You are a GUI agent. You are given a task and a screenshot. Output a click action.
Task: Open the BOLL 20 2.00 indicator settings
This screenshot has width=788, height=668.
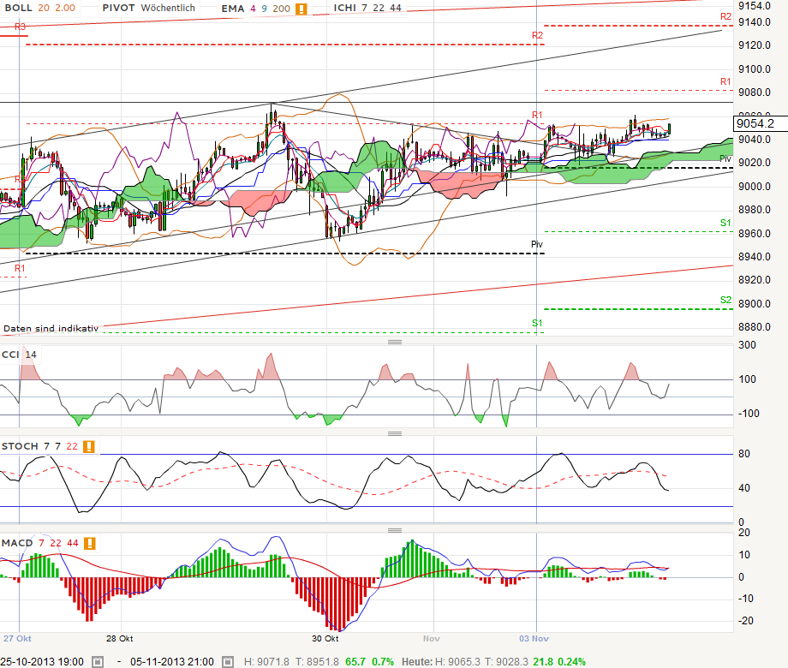(x=39, y=8)
